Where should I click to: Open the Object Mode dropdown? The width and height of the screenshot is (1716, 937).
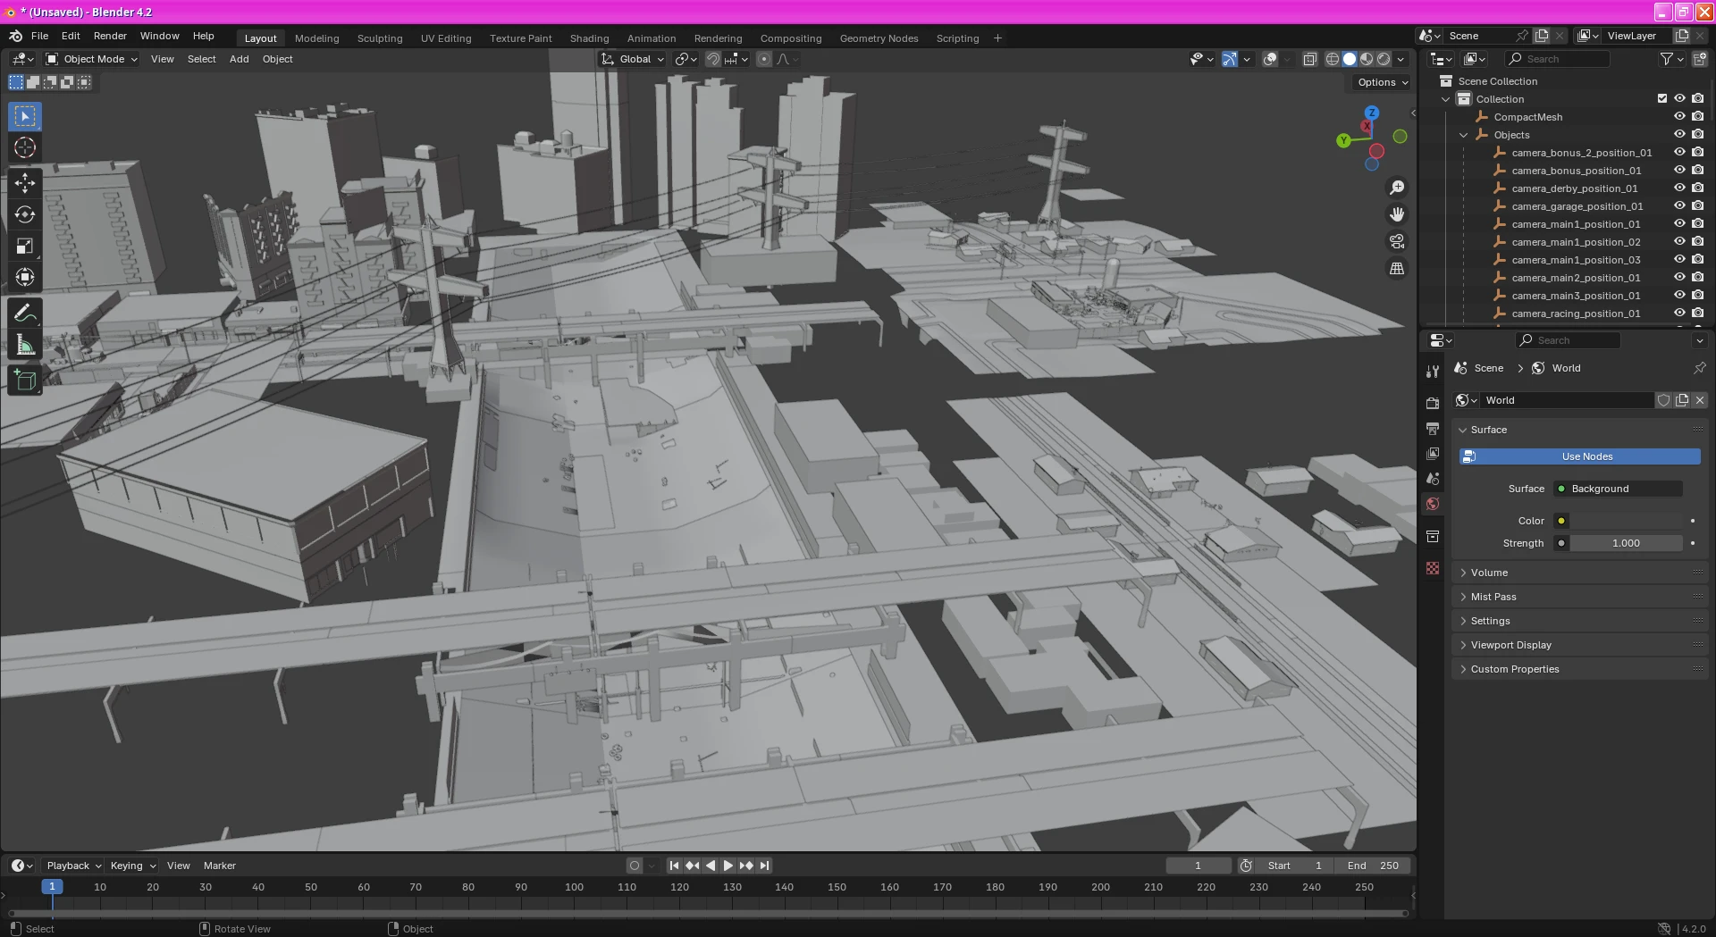[x=92, y=59]
